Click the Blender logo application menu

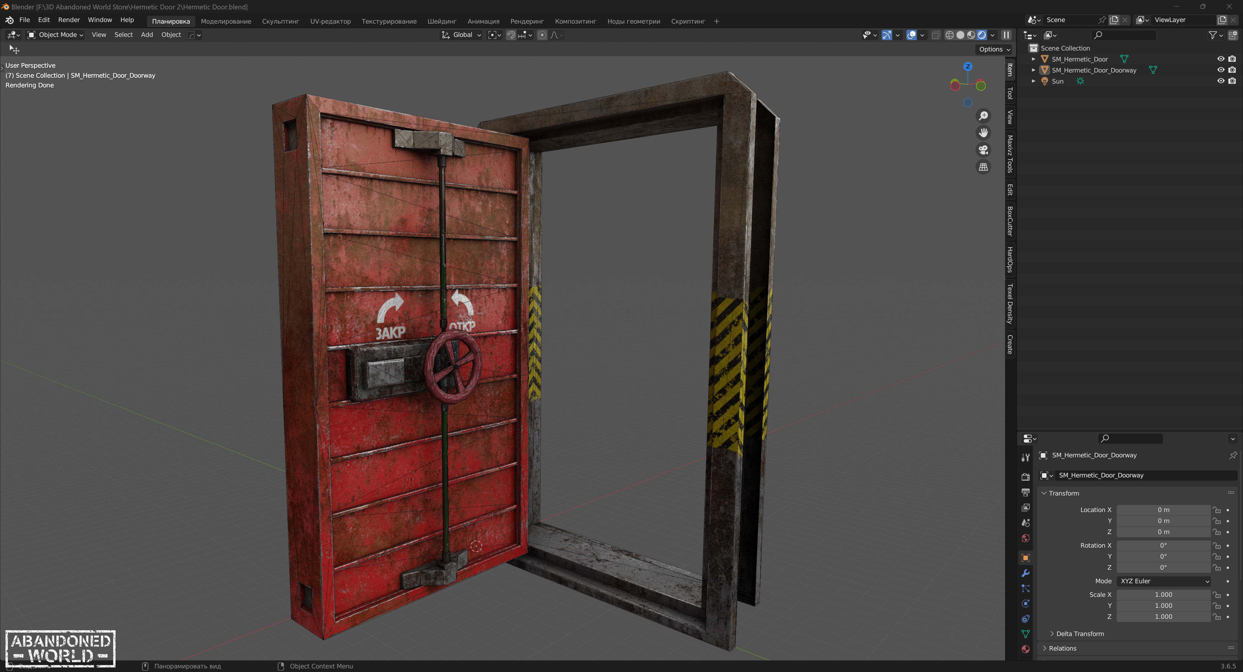coord(9,20)
